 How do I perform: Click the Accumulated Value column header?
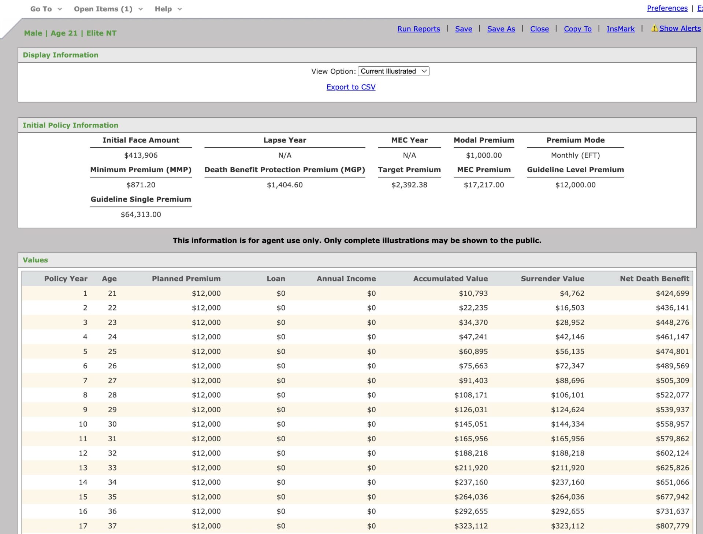click(x=450, y=279)
